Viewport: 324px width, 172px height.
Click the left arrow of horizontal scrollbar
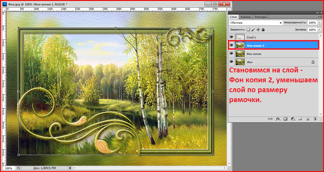[75, 168]
